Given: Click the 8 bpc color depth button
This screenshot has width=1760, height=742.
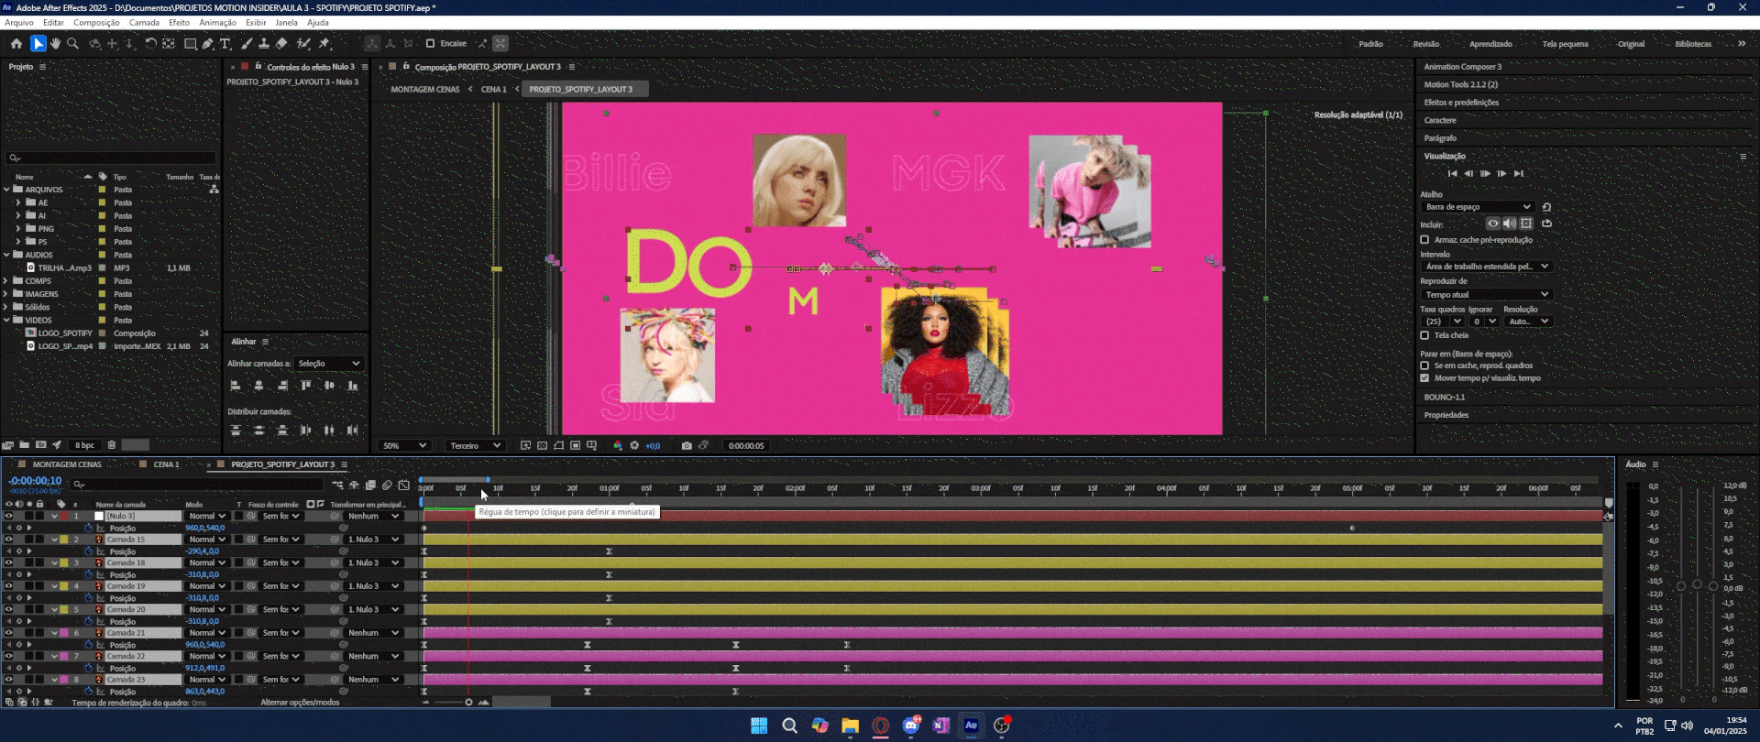Looking at the screenshot, I should point(84,445).
